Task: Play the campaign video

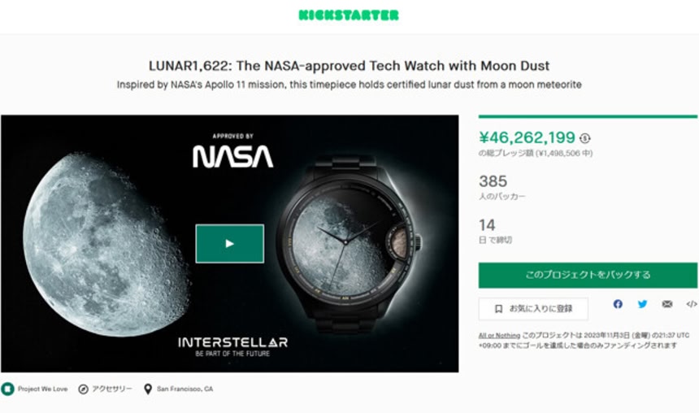Action: click(229, 243)
